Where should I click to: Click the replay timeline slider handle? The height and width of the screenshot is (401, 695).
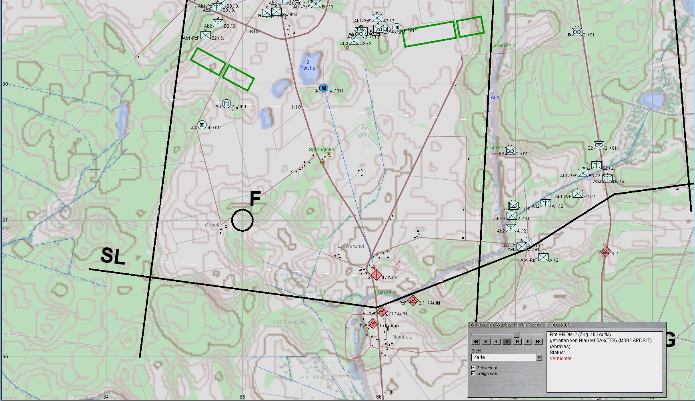pyautogui.click(x=517, y=334)
